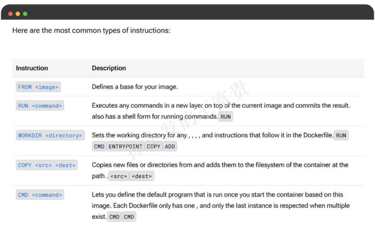Click the RUN chip after 'in the Dockerfile.'
The width and height of the screenshot is (375, 233).
pyautogui.click(x=341, y=135)
